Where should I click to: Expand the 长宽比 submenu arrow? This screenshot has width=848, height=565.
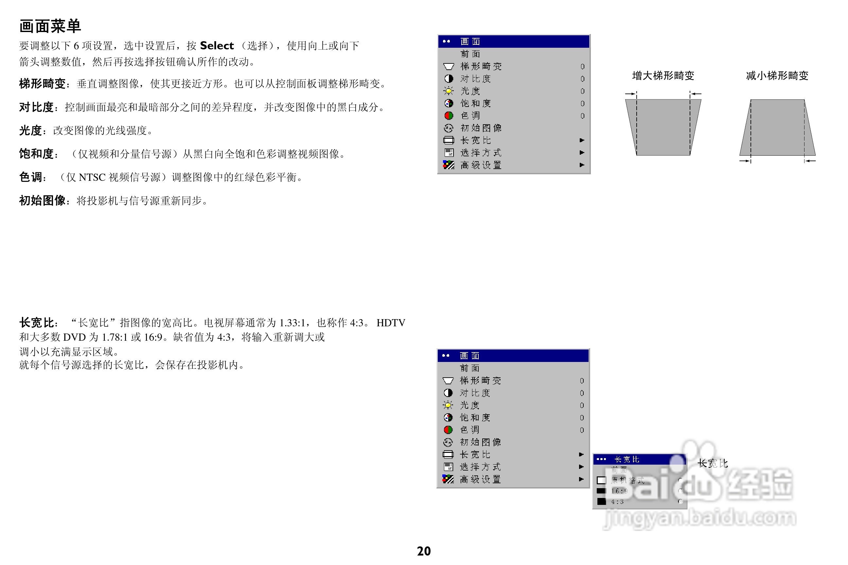coord(582,140)
